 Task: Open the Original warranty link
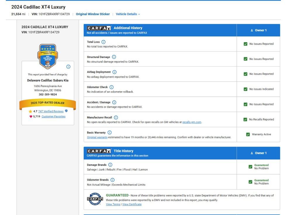coord(97,137)
